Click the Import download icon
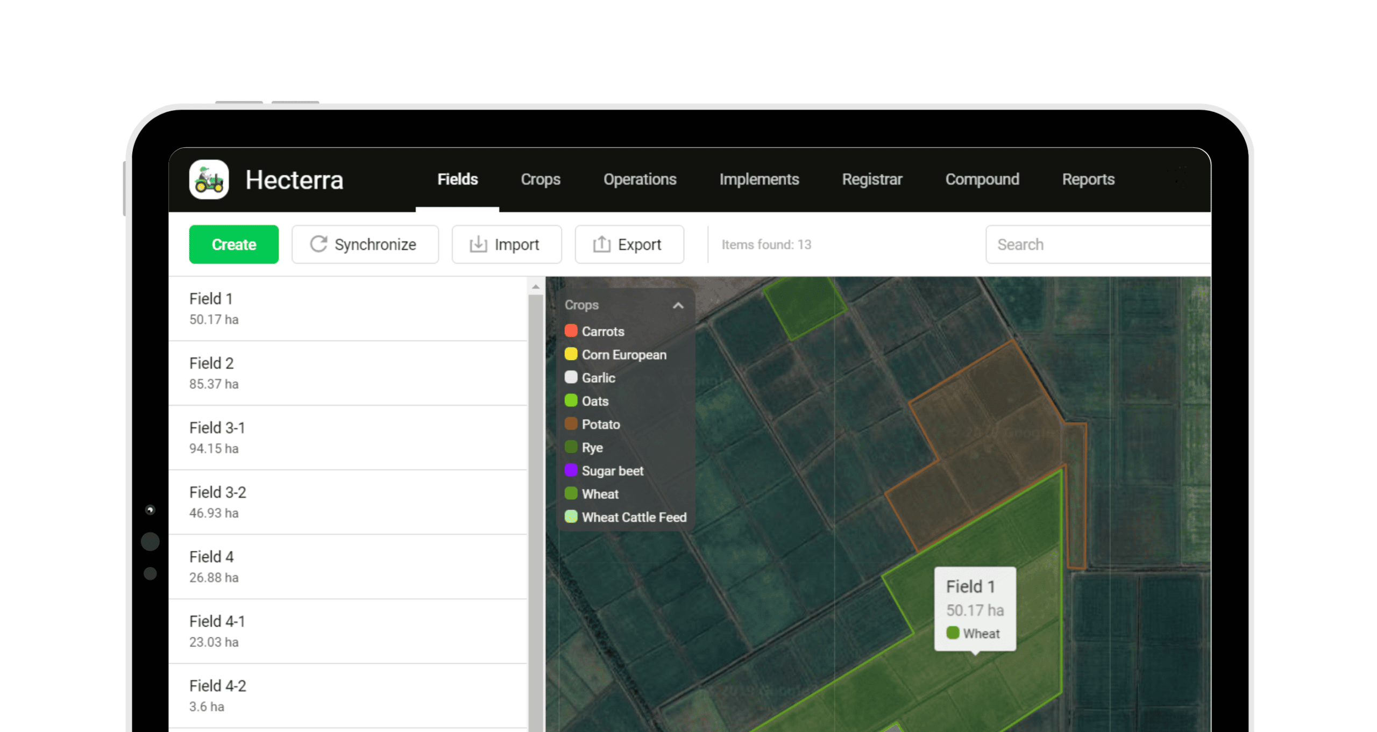 pos(478,244)
